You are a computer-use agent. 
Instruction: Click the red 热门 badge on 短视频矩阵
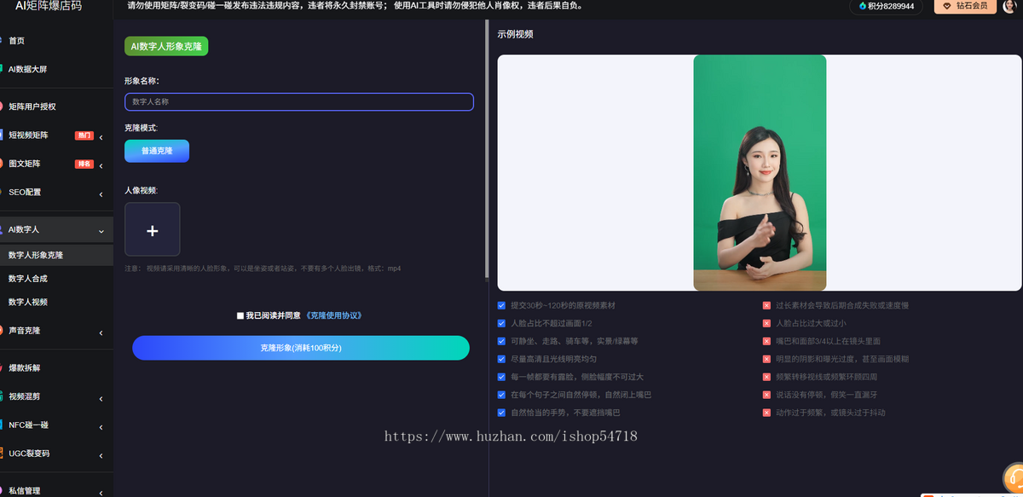(84, 136)
